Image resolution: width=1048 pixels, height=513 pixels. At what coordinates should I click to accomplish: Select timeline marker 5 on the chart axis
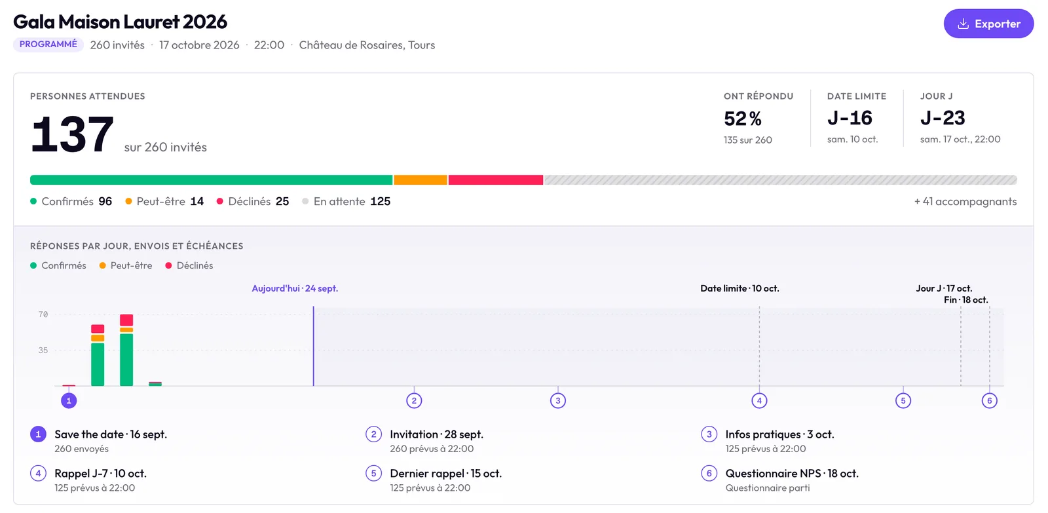(903, 400)
